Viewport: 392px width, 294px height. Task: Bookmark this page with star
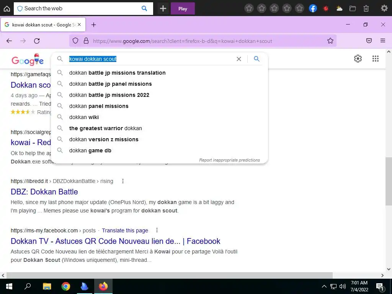pyautogui.click(x=330, y=41)
